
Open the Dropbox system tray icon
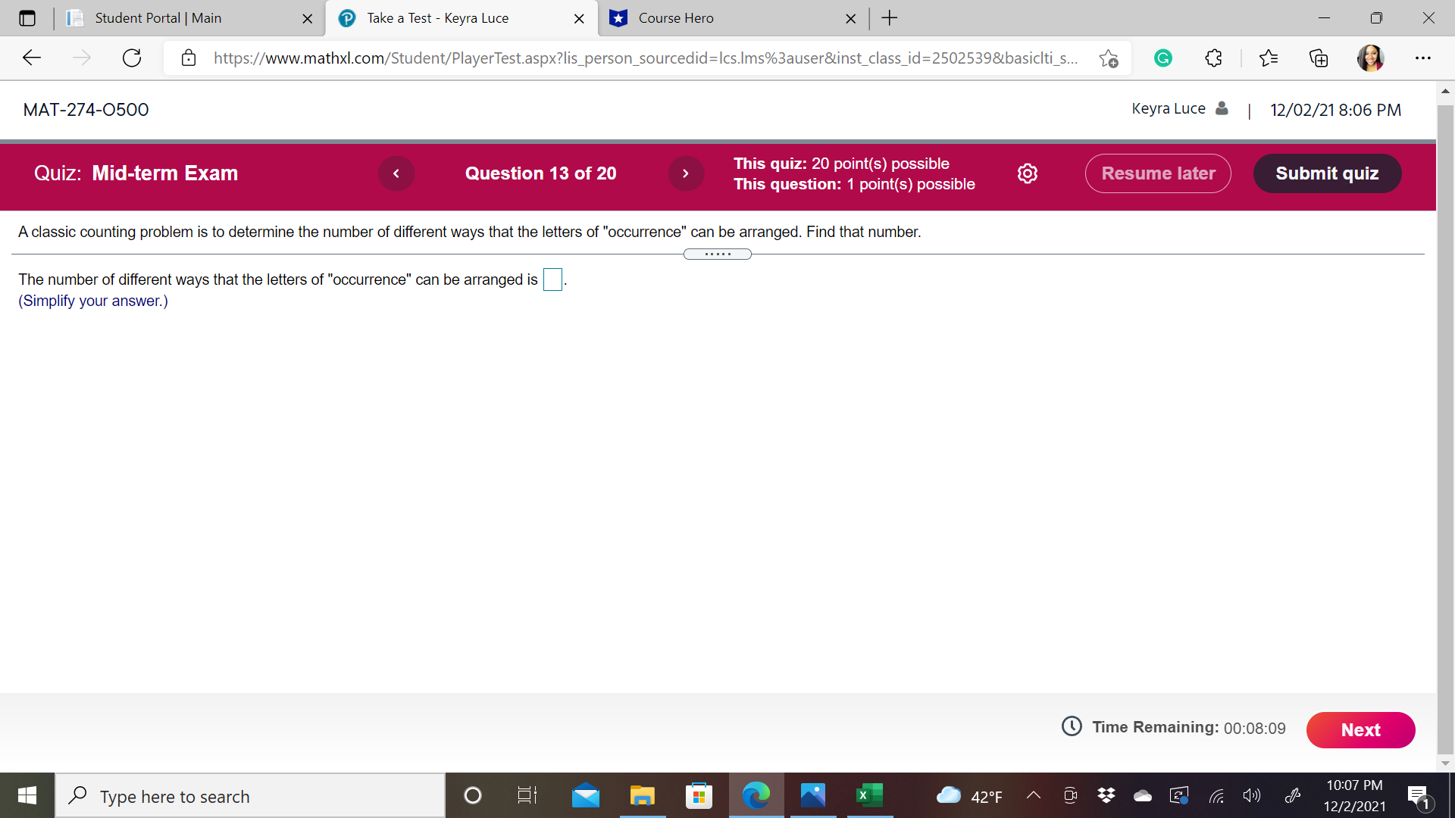coord(1106,795)
